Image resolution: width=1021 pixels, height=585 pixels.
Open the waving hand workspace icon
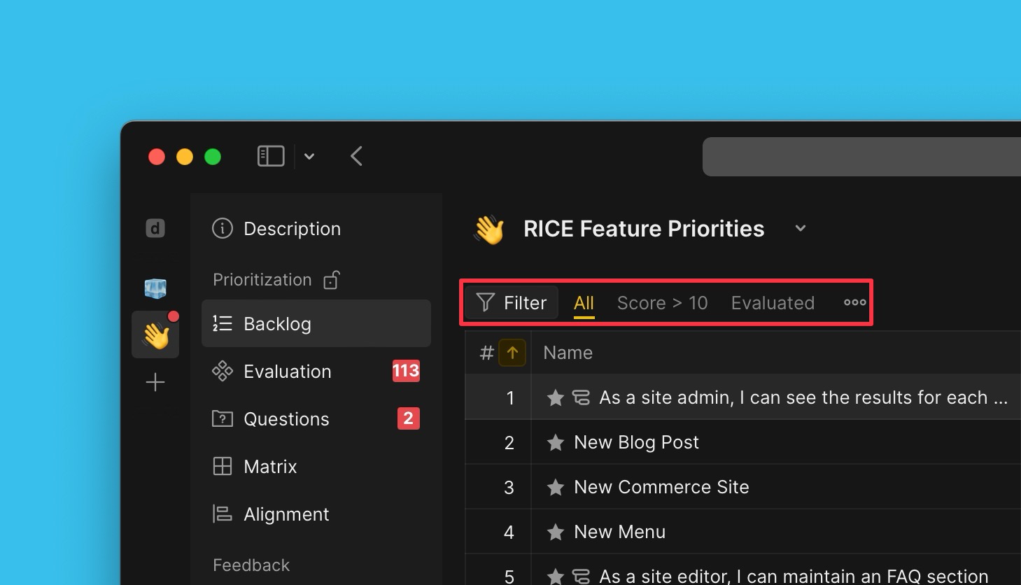155,334
